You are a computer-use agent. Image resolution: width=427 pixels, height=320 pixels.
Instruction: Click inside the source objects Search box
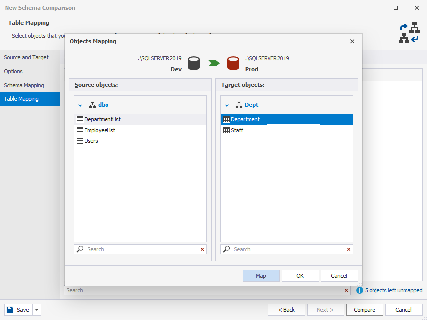tap(141, 249)
